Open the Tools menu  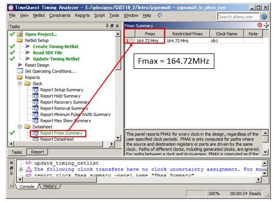114,15
